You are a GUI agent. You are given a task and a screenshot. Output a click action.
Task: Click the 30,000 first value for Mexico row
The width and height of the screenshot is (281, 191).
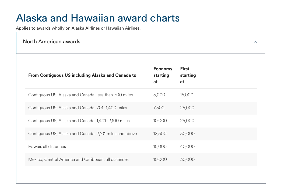click(187, 160)
